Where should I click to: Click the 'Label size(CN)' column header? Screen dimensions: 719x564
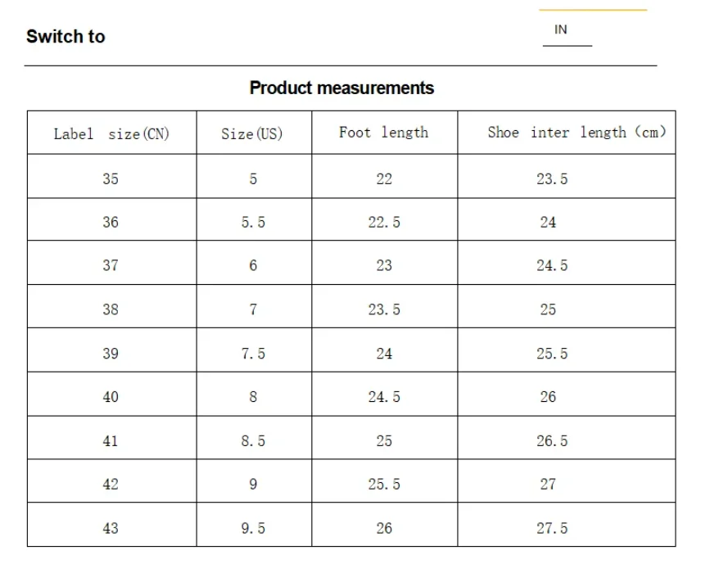coord(111,133)
